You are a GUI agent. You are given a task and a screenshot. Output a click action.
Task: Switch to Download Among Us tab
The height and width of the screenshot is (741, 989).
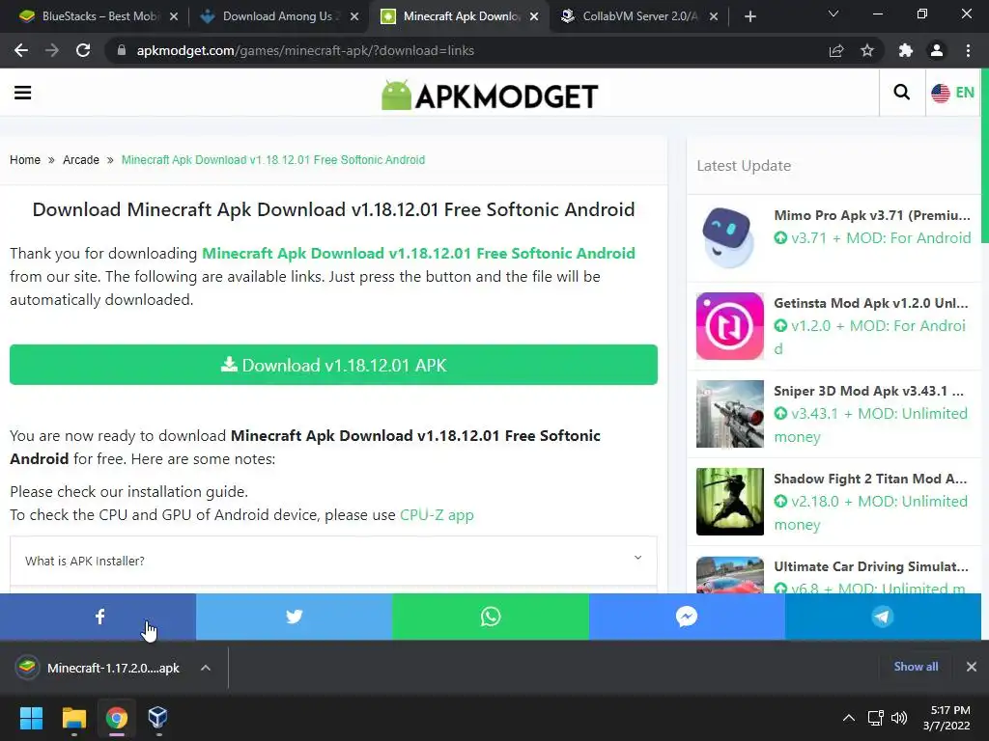pos(277,16)
